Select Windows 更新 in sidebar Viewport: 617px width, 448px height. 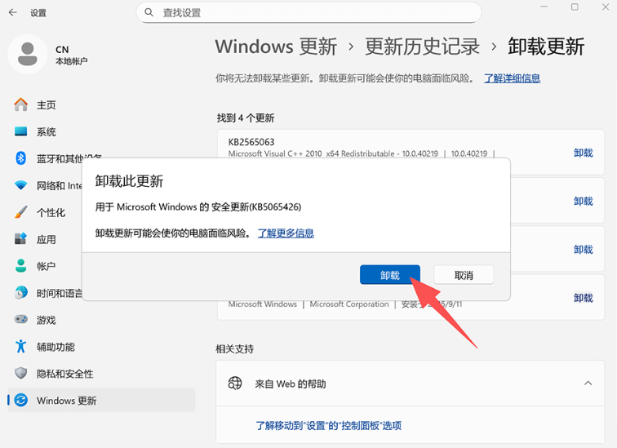click(66, 401)
